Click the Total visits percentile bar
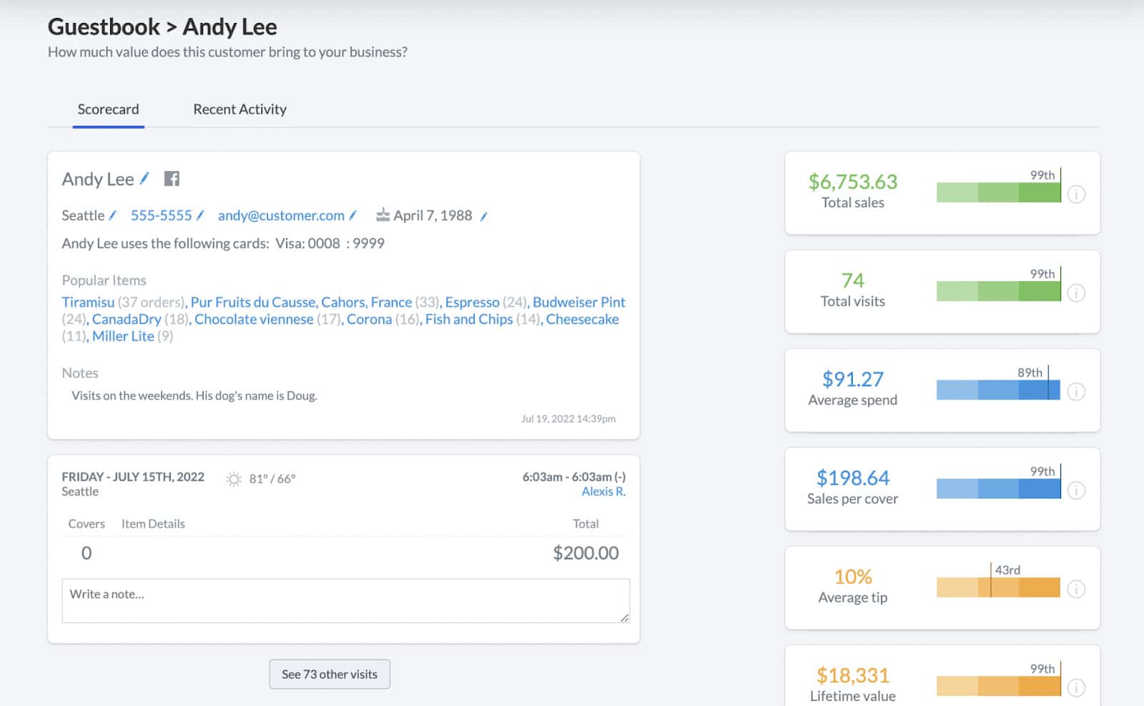This screenshot has width=1144, height=706. [999, 291]
